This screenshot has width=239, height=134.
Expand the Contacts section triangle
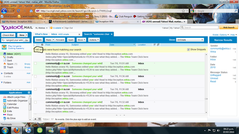point(2,73)
